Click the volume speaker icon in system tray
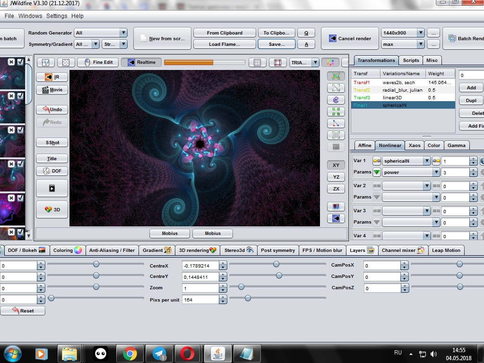Viewport: 484px width, 363px height. 434,354
